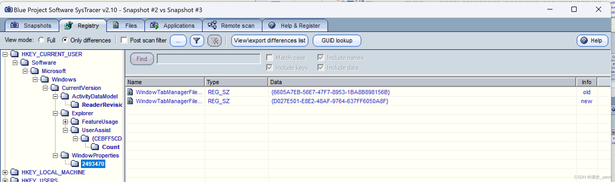
Task: Toggle the Include keys checkbox
Action: 269,68
